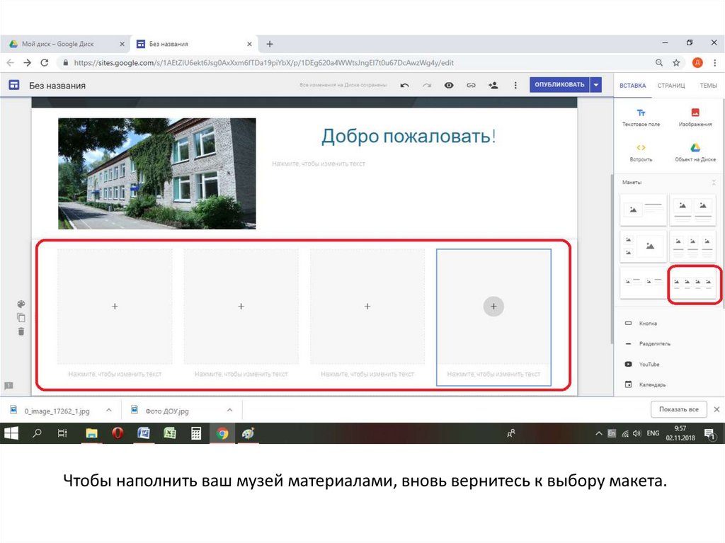The image size is (725, 543).
Task: Open site preview with the eye icon
Action: tap(448, 85)
